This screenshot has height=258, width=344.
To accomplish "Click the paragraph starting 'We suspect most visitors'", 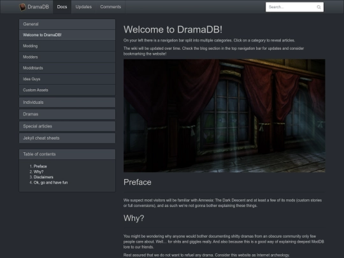I will pos(222,203).
